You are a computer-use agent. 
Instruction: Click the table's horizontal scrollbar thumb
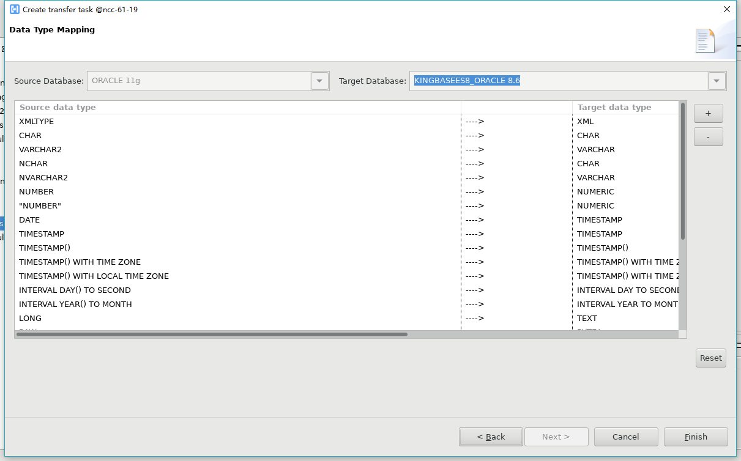pos(212,334)
